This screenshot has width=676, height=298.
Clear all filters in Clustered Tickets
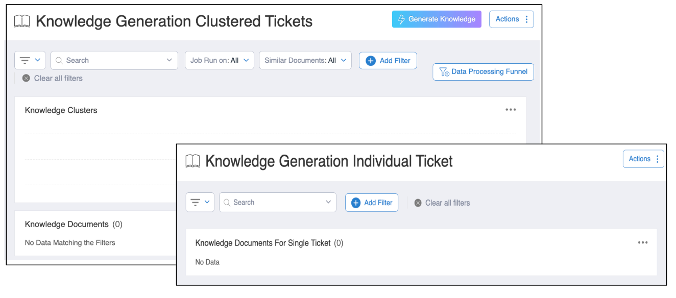(53, 79)
